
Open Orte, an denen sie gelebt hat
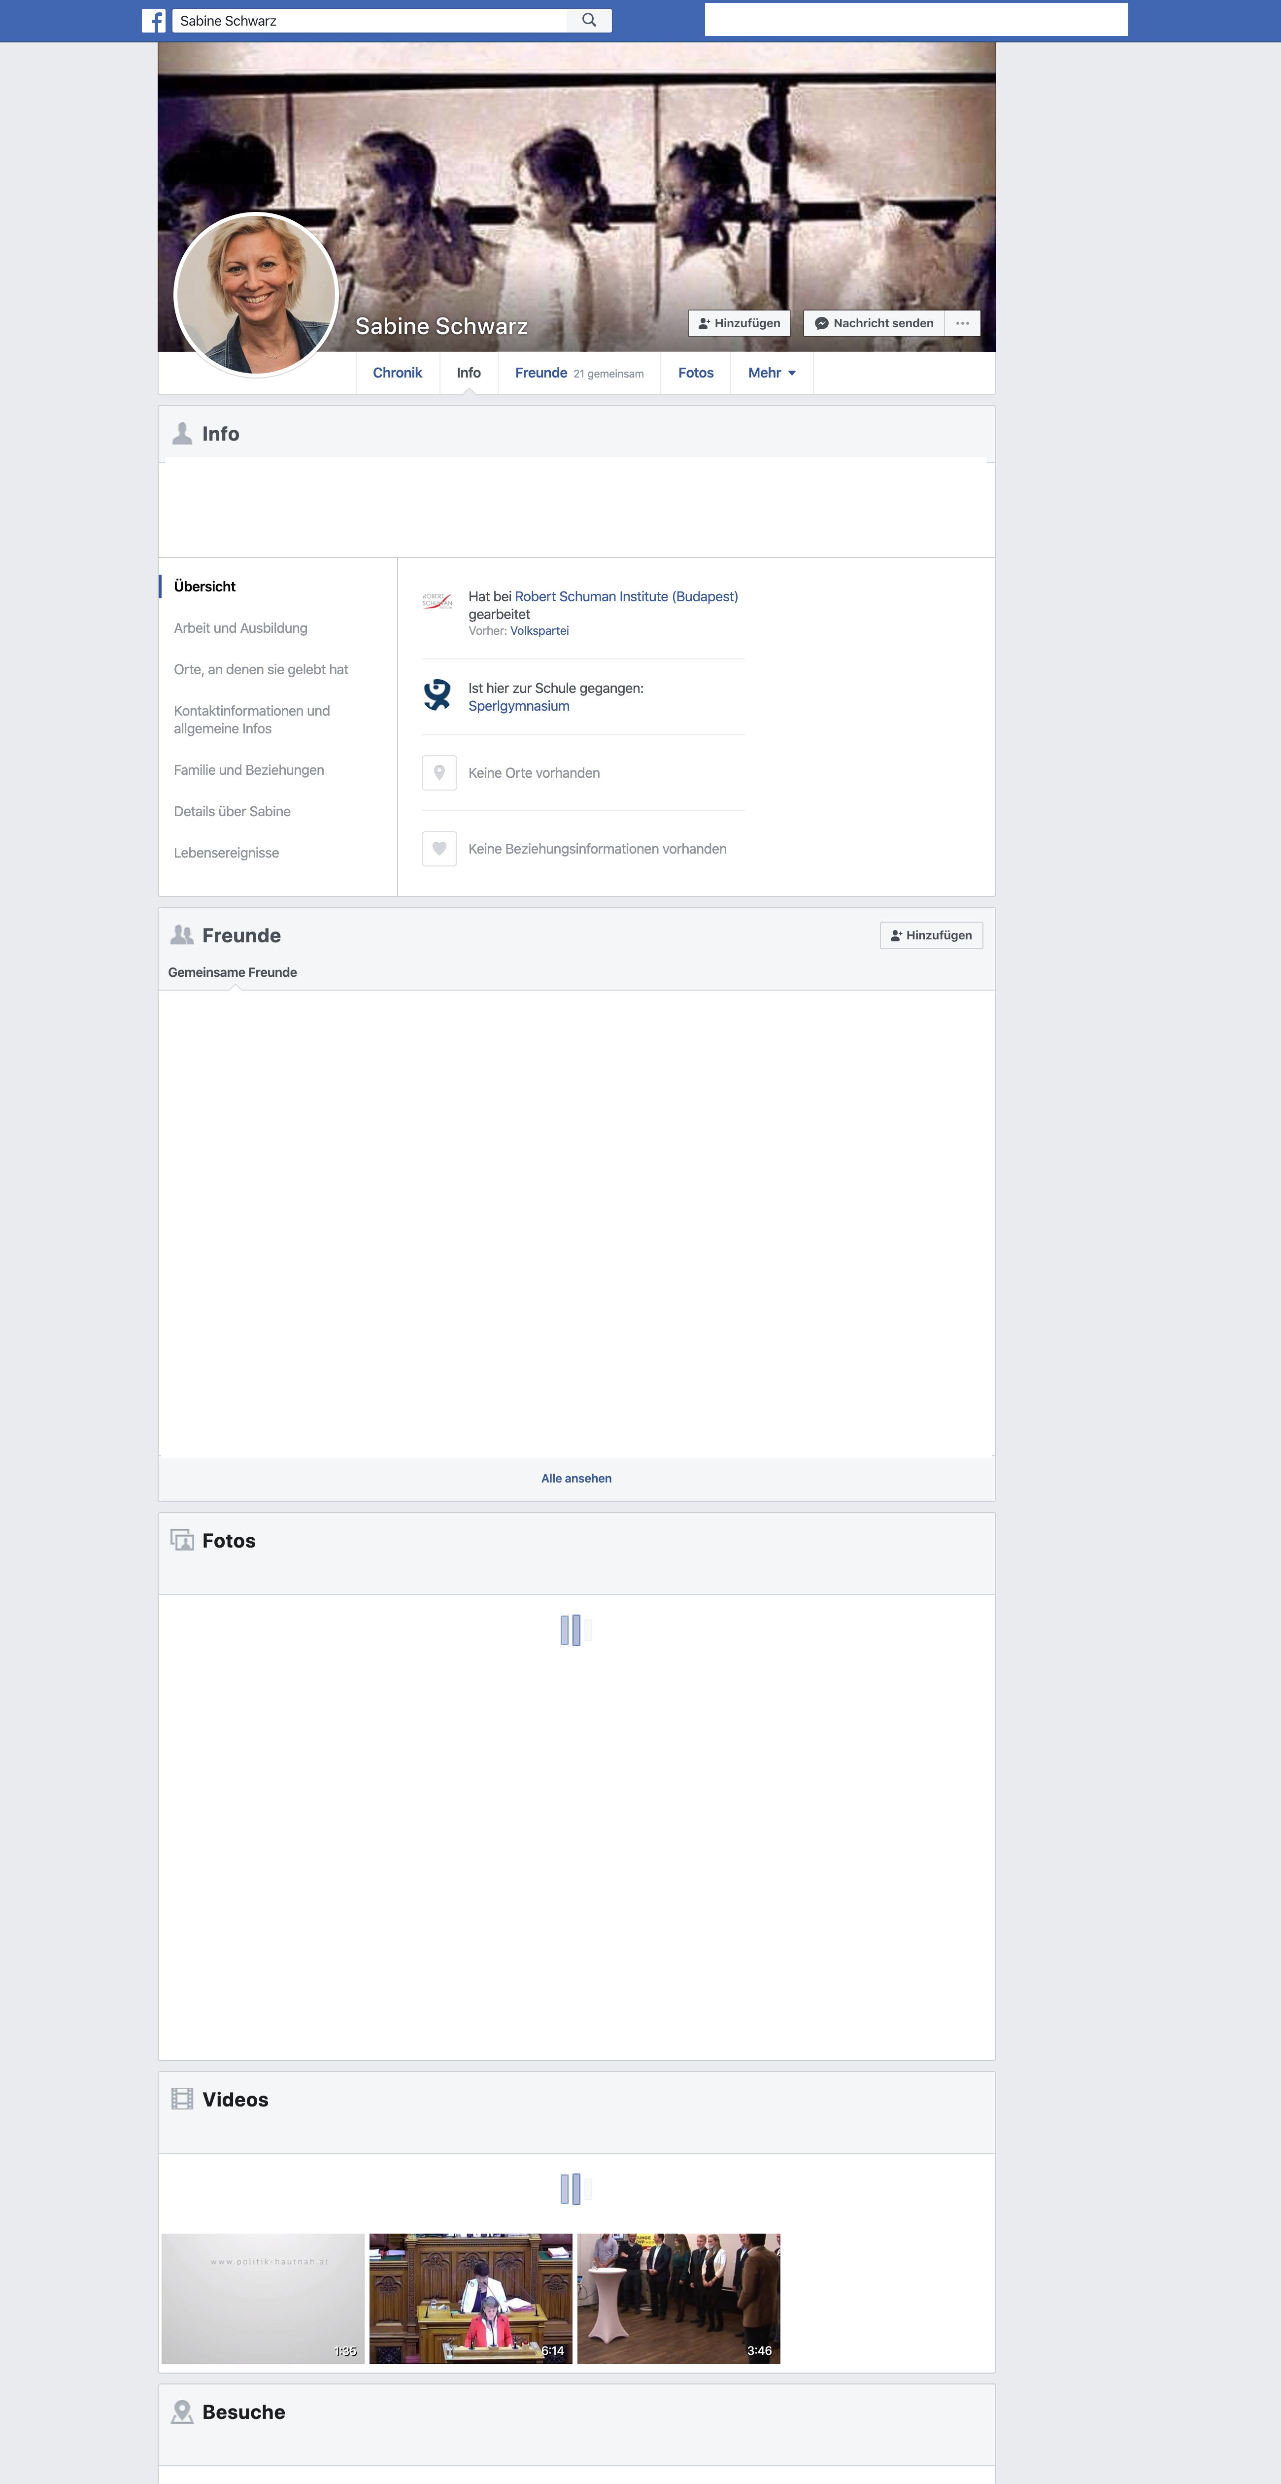261,669
